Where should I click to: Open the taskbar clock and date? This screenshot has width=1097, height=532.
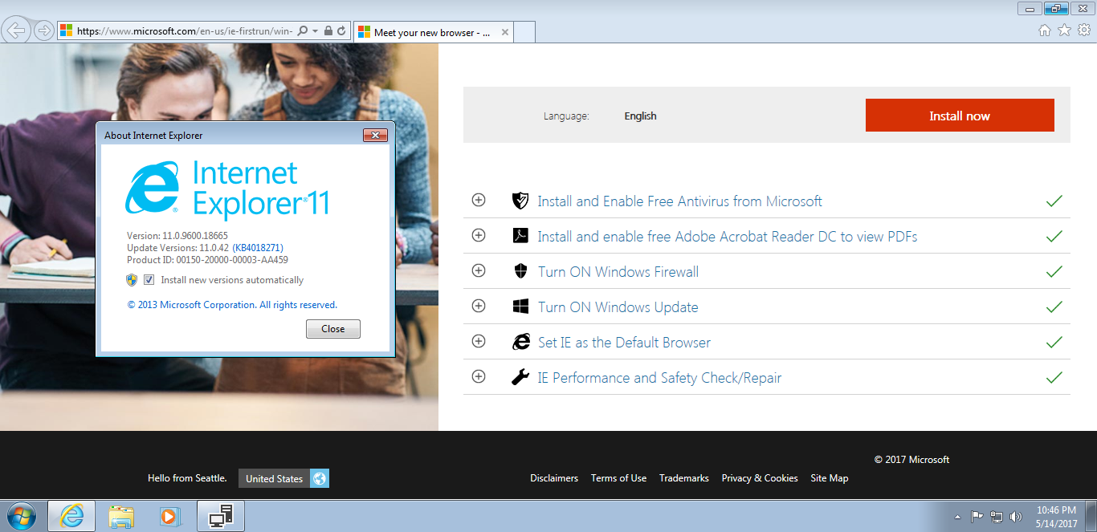pos(1056,517)
